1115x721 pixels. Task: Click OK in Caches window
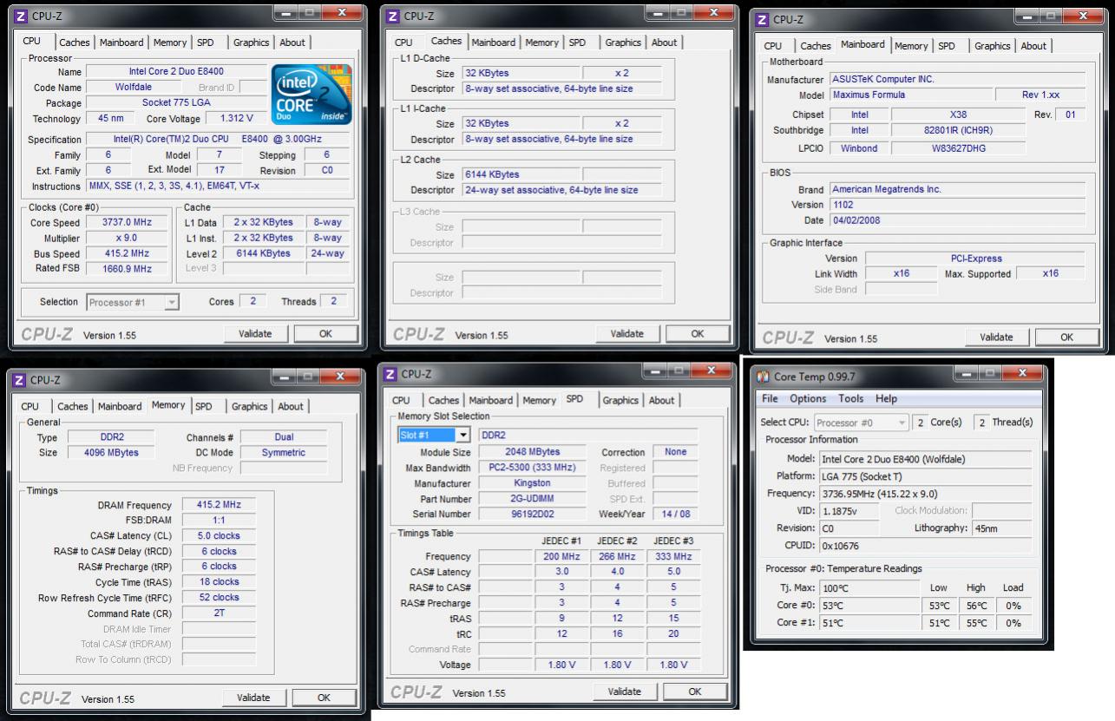pyautogui.click(x=698, y=334)
